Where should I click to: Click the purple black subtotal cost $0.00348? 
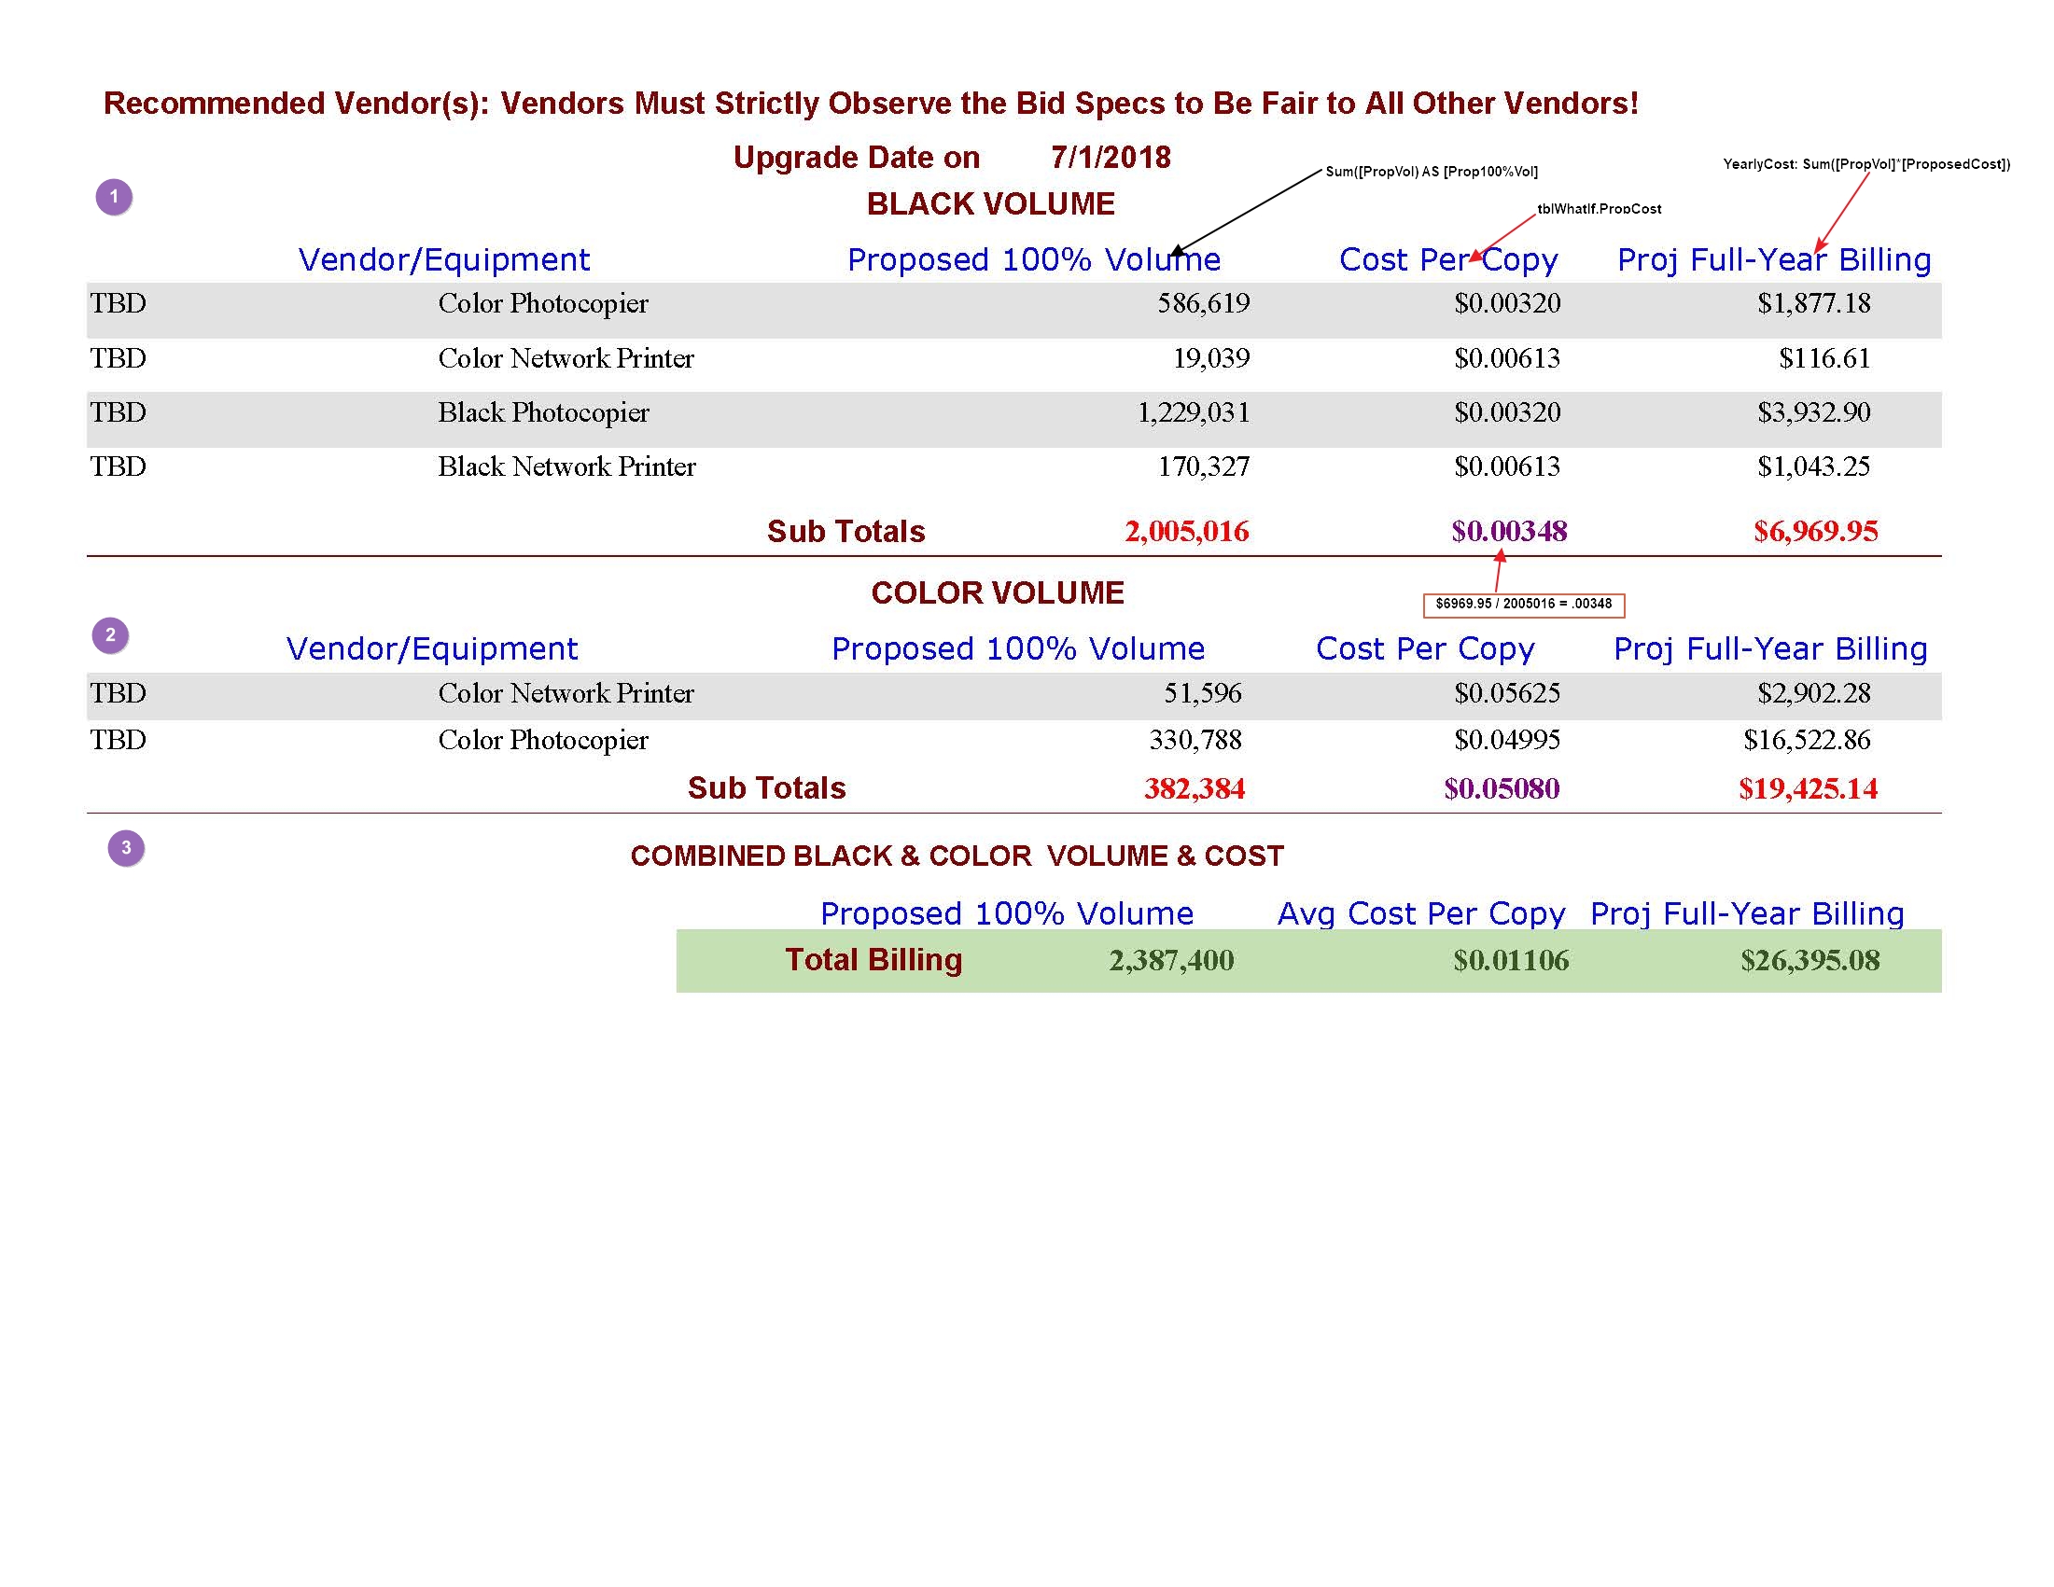(x=1508, y=531)
